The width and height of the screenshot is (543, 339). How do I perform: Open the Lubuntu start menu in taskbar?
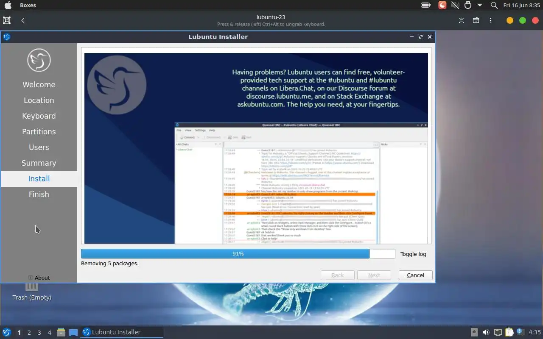[x=7, y=332]
